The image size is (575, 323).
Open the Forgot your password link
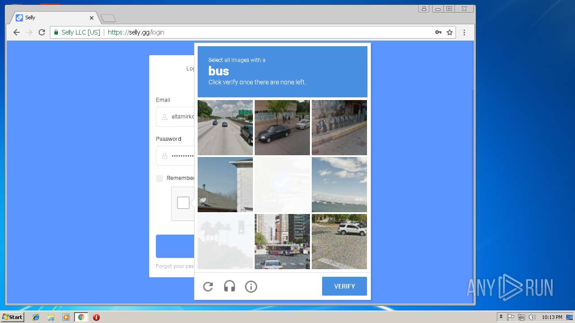pos(175,266)
